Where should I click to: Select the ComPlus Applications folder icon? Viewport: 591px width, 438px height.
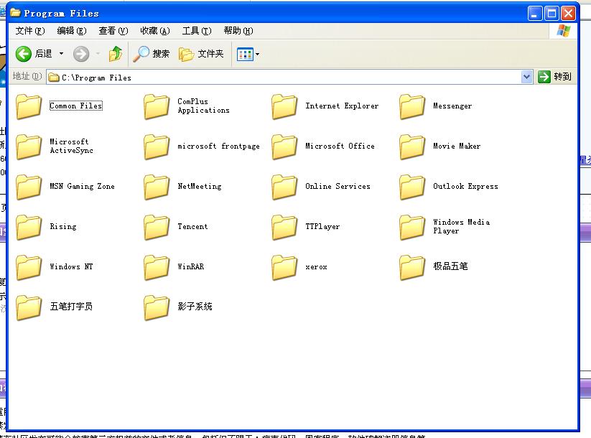coord(157,107)
